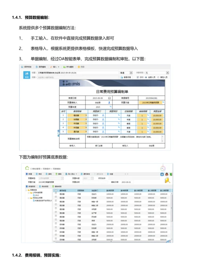Viewport: 197px width, 279px height.
Task: Click the 10,000.00 amount cell in row 4
Action: 157,128
